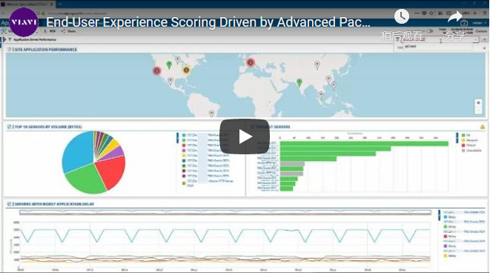
Task: Select the gray map marker over Canada
Action: click(x=177, y=60)
